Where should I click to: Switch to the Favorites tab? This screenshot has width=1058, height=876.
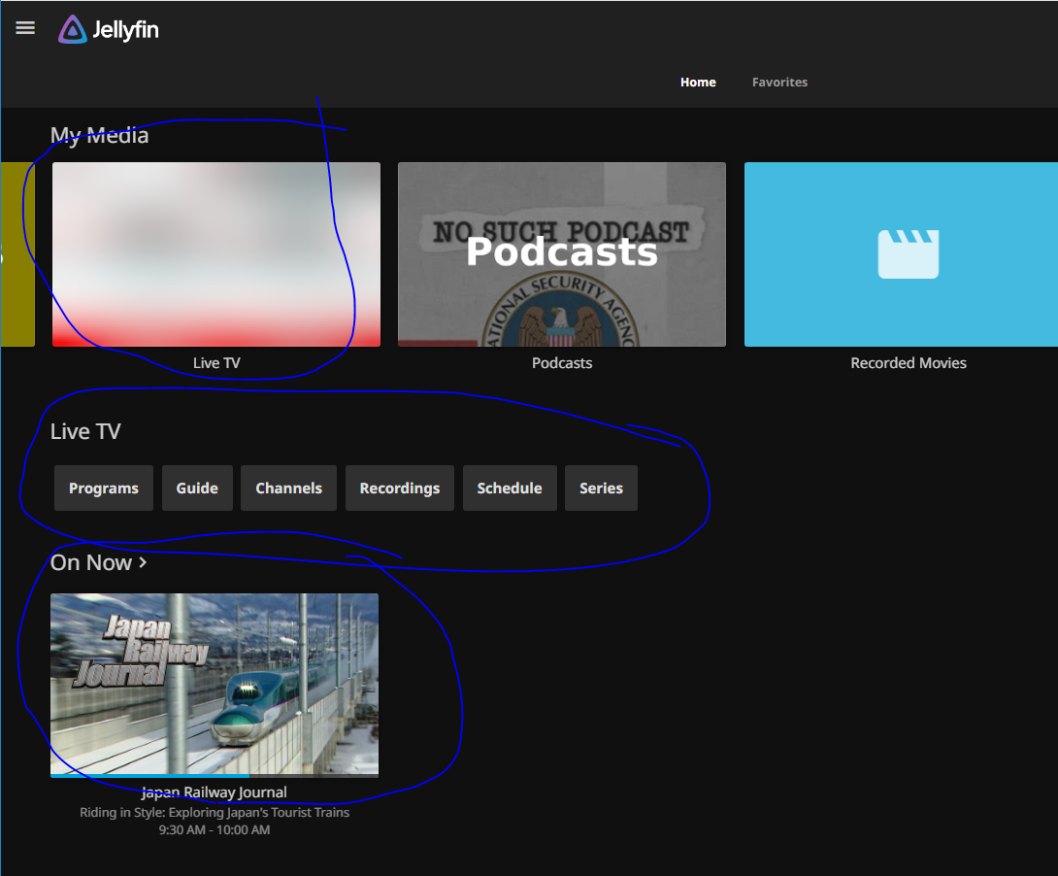(x=779, y=83)
